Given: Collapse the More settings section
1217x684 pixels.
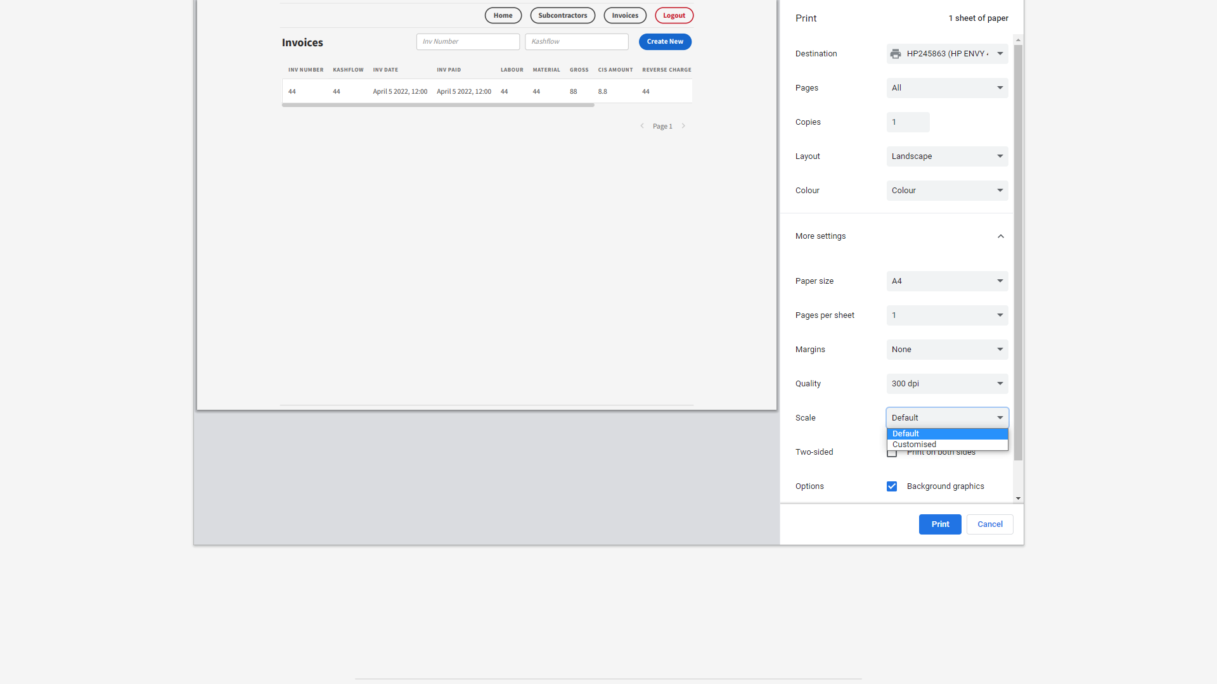Looking at the screenshot, I should (1000, 236).
